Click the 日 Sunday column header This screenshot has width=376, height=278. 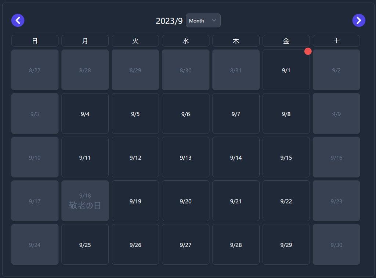pos(35,41)
